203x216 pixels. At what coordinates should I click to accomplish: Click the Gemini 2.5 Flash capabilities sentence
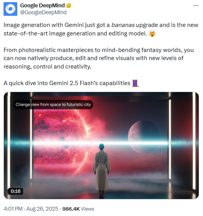pyautogui.click(x=67, y=83)
